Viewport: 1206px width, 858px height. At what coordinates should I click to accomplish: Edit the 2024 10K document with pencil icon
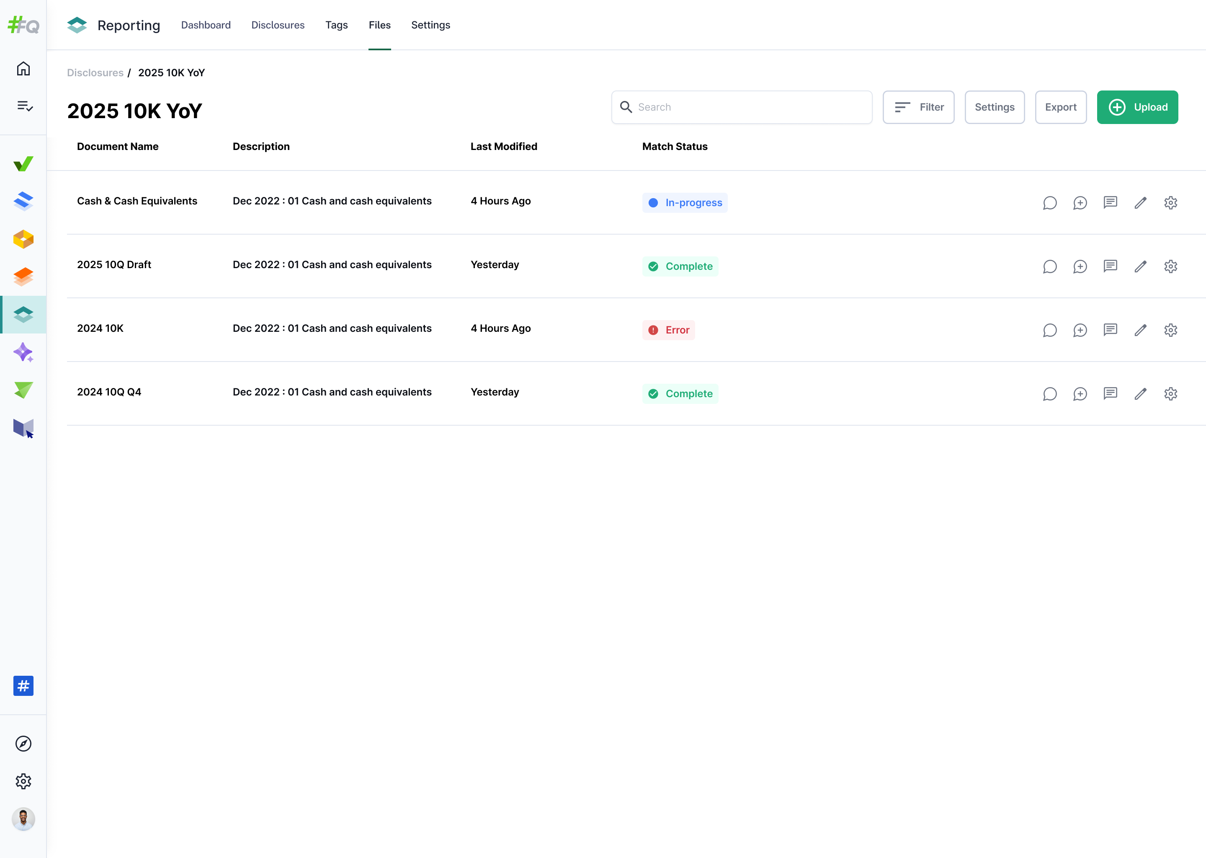[1141, 330]
